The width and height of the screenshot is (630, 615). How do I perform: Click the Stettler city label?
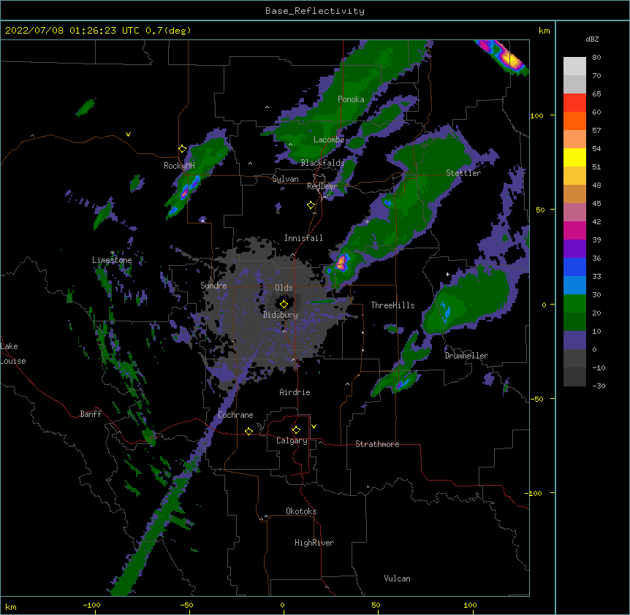(x=463, y=173)
